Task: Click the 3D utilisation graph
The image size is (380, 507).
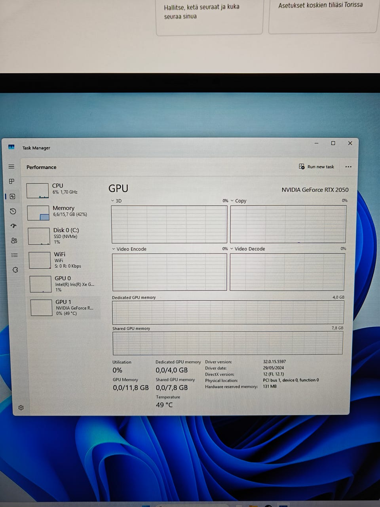Action: 169,224
